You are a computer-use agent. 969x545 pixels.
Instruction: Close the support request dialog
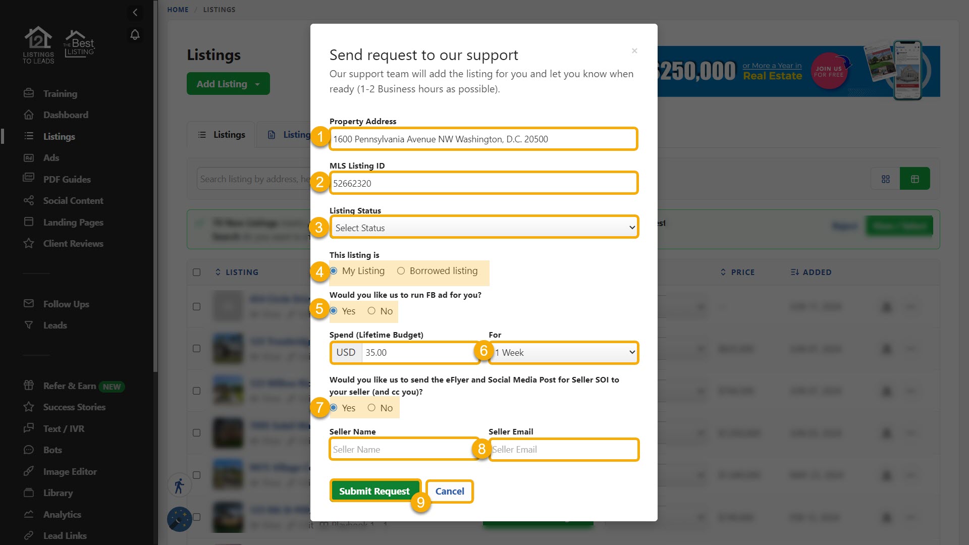tap(634, 51)
